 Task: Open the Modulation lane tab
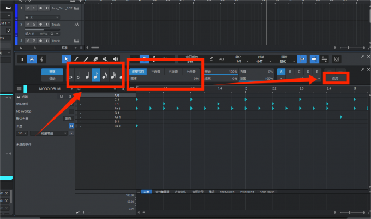coord(227,192)
